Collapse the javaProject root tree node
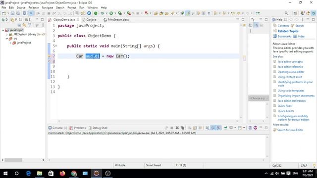The height and width of the screenshot is (178, 317). pos(3,30)
